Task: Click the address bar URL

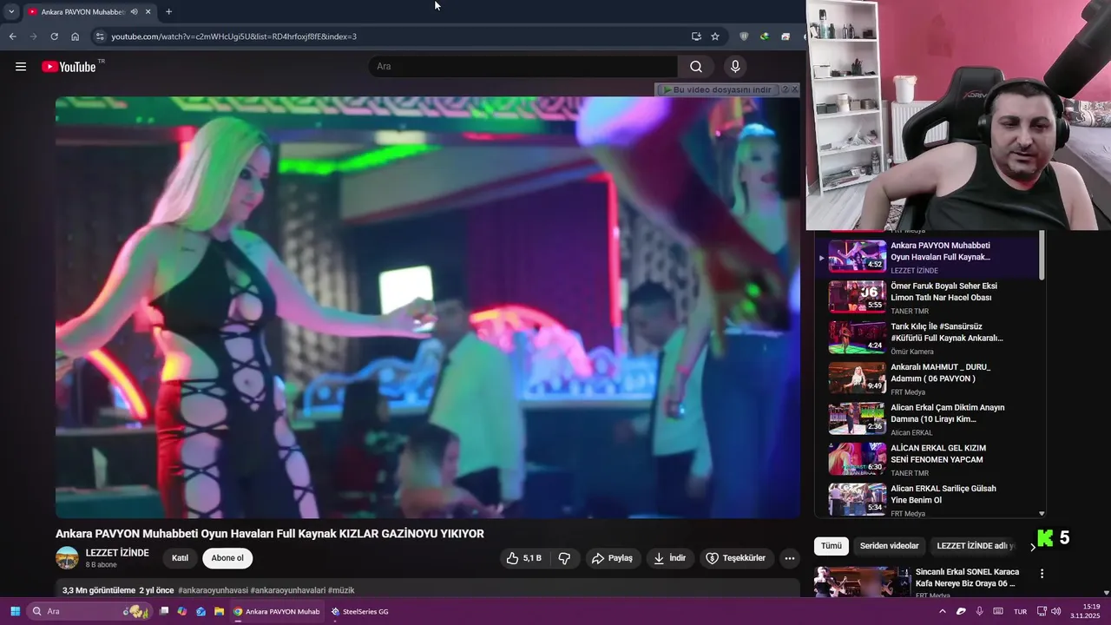Action: [x=234, y=36]
